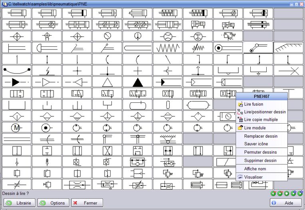Select the solid black arrow on dashed line
The width and height of the screenshot is (305, 210).
click(16, 82)
